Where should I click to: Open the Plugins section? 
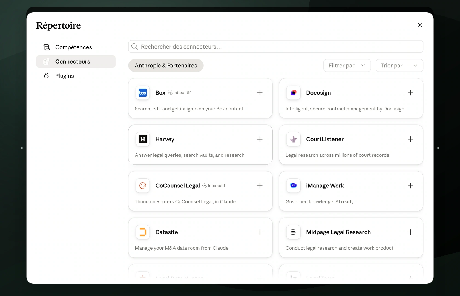tap(76, 76)
